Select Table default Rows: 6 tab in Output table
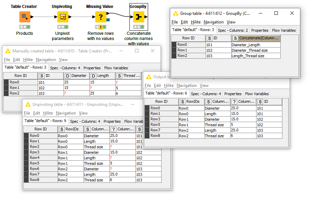The height and width of the screenshot is (200, 310). (x=166, y=93)
